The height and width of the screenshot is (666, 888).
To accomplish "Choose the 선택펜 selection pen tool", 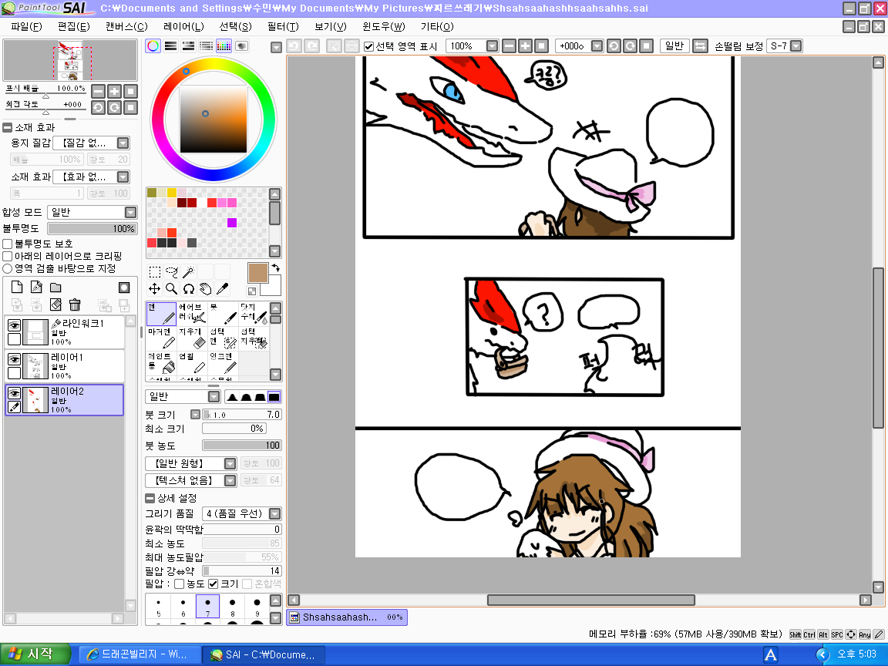I will tap(223, 338).
